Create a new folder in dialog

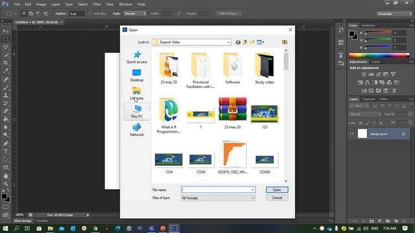tap(252, 42)
